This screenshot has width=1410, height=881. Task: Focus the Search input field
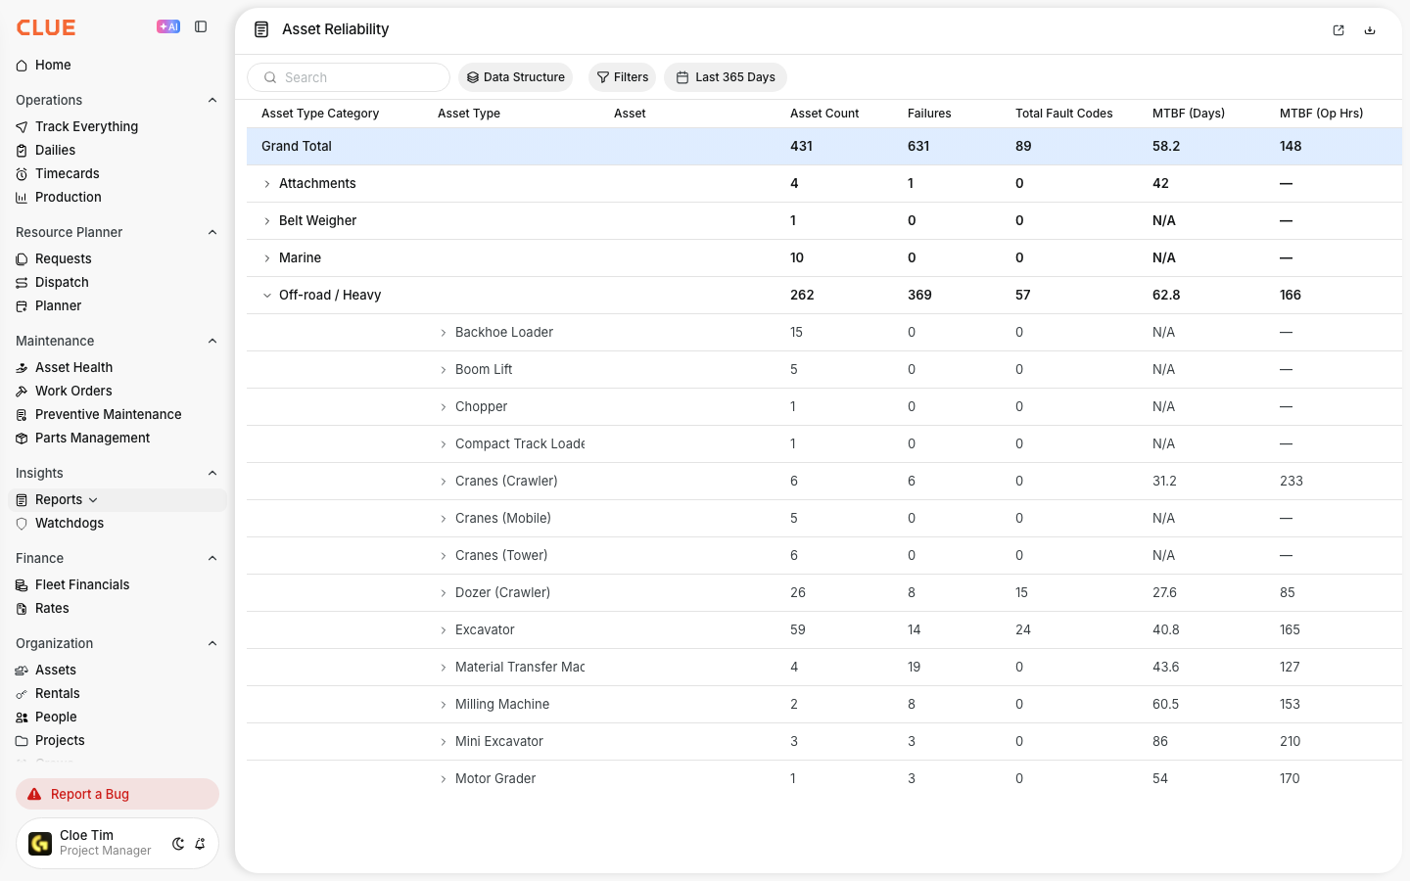[349, 77]
